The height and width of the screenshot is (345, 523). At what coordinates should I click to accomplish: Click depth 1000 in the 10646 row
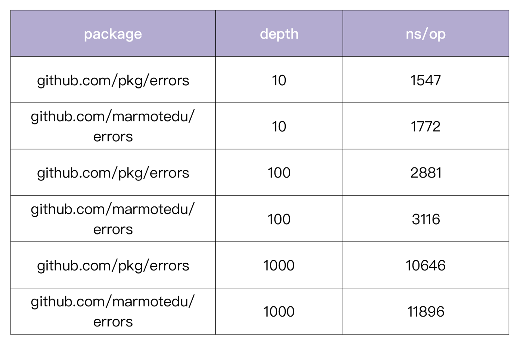click(279, 265)
